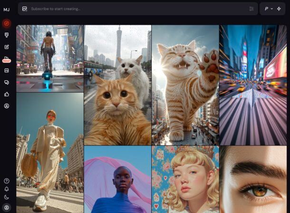Open the blonde girl with crown image

click(185, 179)
